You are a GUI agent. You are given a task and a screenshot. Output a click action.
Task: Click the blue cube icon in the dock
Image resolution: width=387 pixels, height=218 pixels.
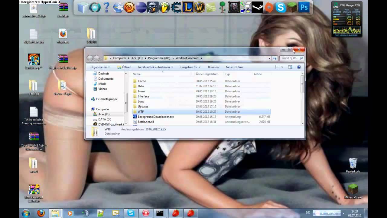click(83, 7)
